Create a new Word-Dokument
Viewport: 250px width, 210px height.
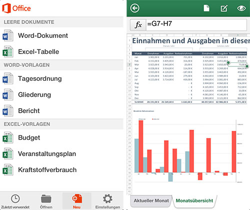[x=61, y=35]
